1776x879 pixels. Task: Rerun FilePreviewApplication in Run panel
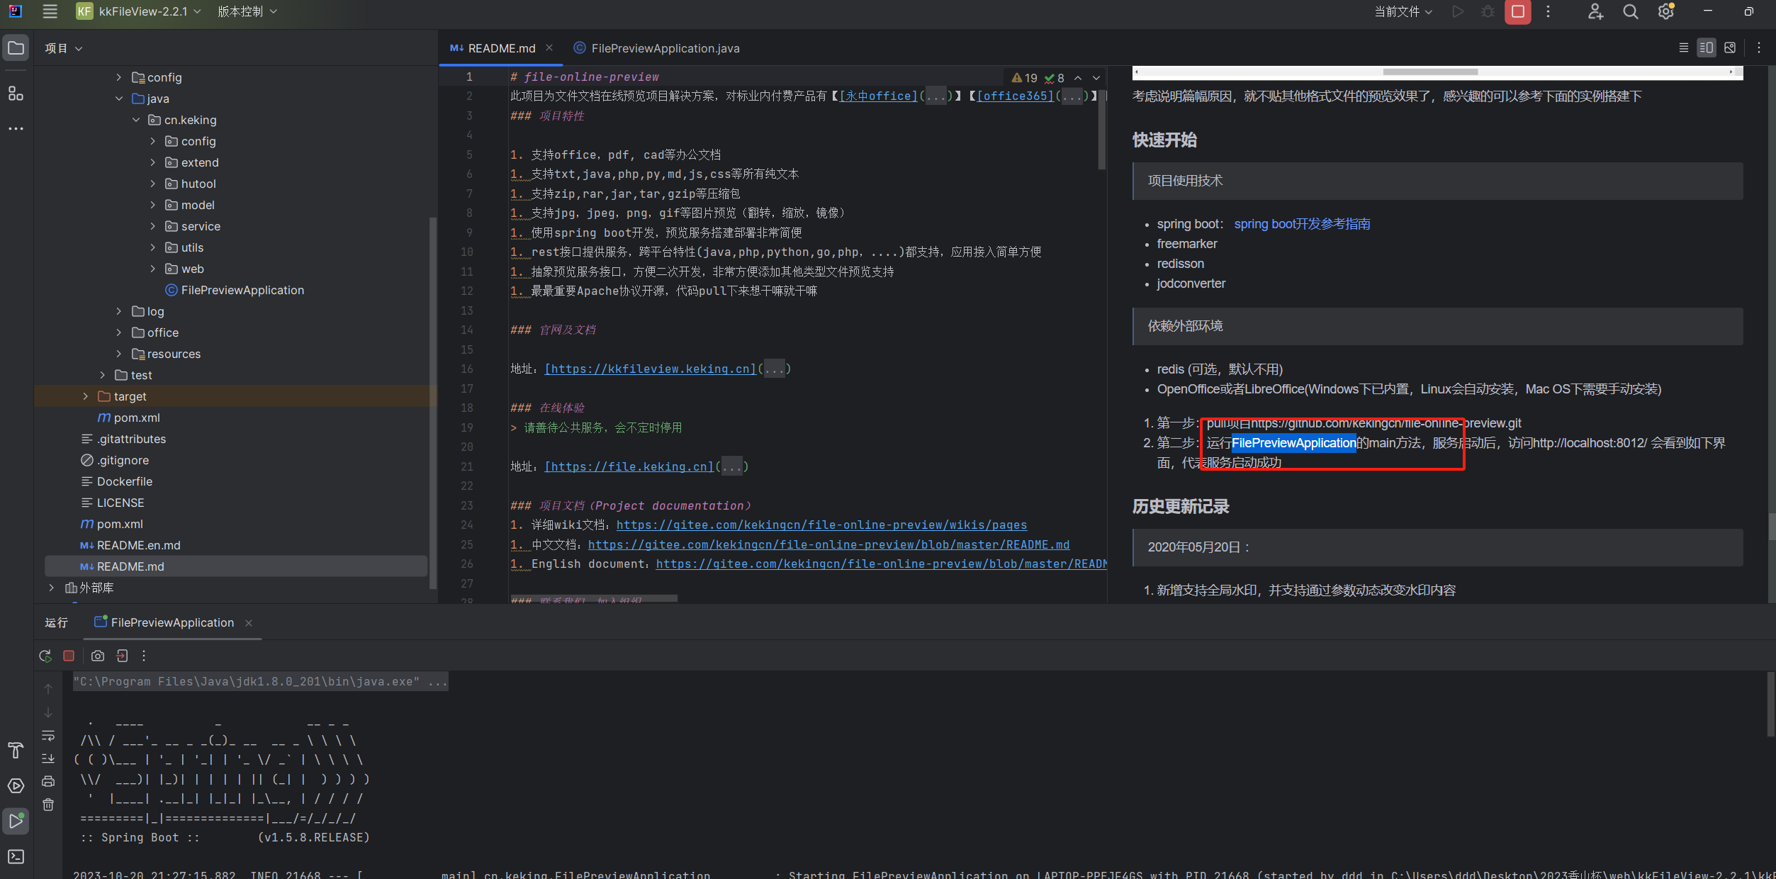click(45, 656)
